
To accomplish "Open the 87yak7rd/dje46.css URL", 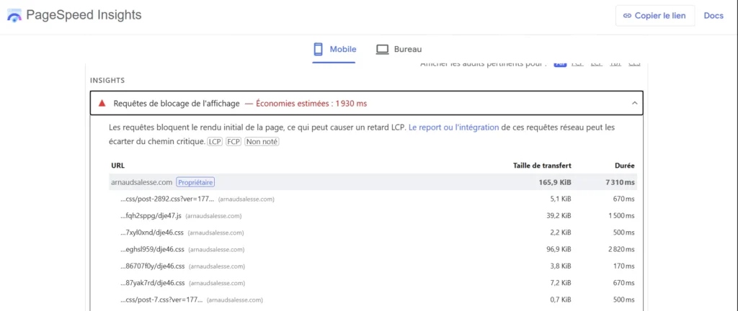I will (153, 283).
